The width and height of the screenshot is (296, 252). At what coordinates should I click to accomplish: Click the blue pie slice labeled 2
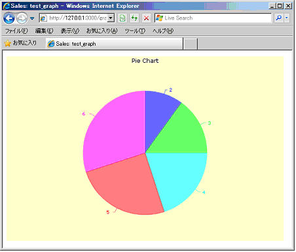pos(159,113)
